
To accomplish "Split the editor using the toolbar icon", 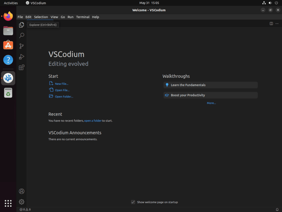I will (271, 24).
